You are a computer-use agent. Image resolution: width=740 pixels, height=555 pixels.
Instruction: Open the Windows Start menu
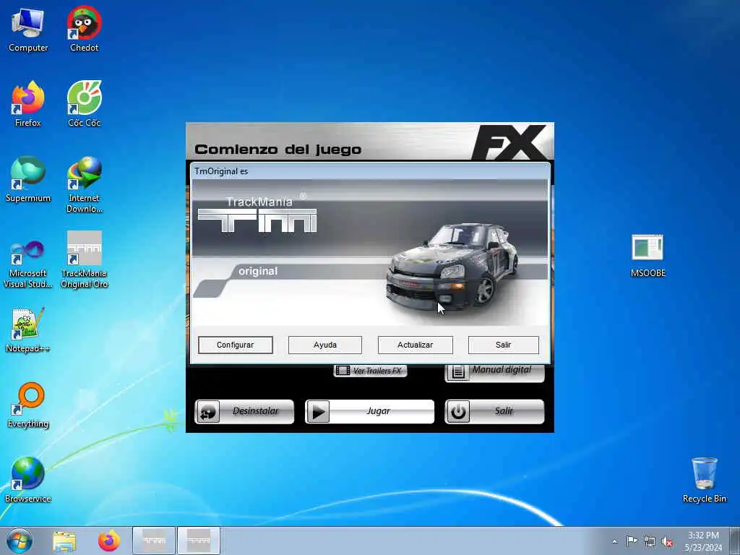pos(20,541)
